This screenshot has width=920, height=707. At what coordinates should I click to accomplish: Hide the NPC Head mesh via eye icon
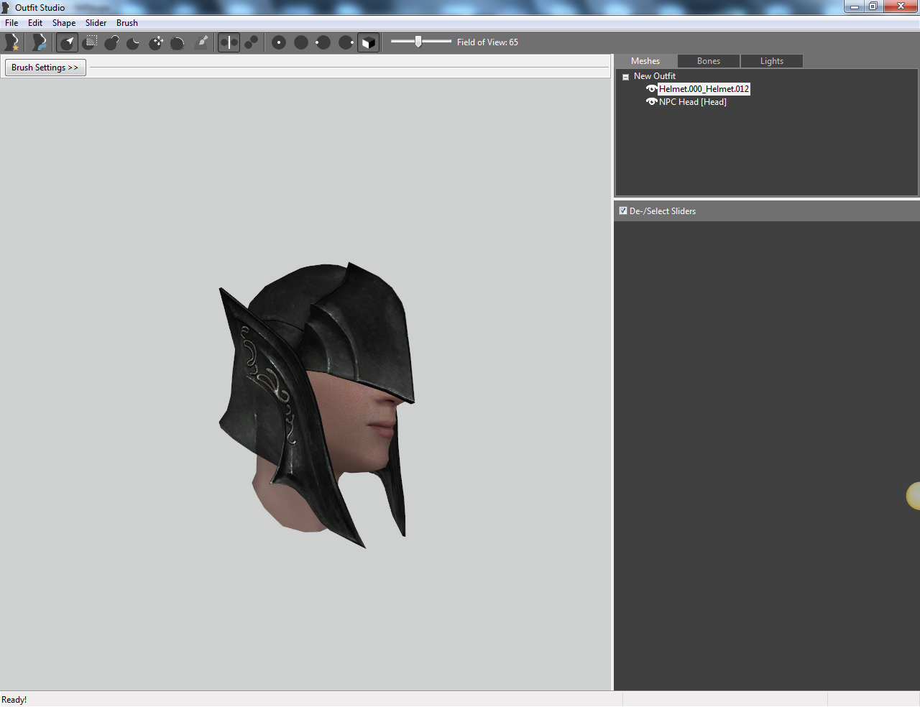pos(651,102)
